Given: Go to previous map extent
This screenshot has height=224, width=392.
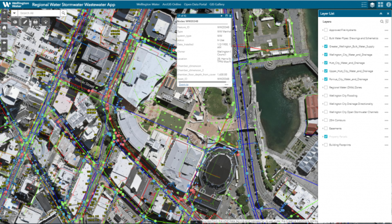Looking at the screenshot, I should pyautogui.click(x=4, y=42).
